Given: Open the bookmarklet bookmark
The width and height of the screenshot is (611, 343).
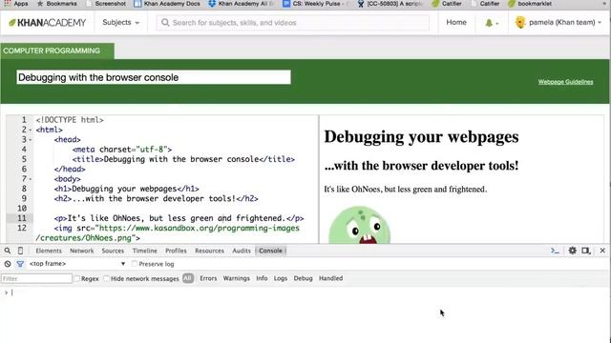Looking at the screenshot, I should click(531, 3).
